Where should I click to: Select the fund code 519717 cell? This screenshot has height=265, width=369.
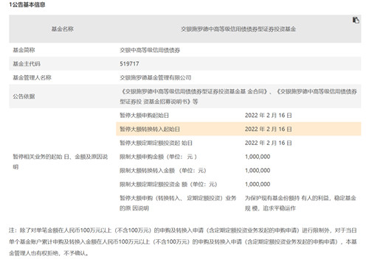coord(129,64)
